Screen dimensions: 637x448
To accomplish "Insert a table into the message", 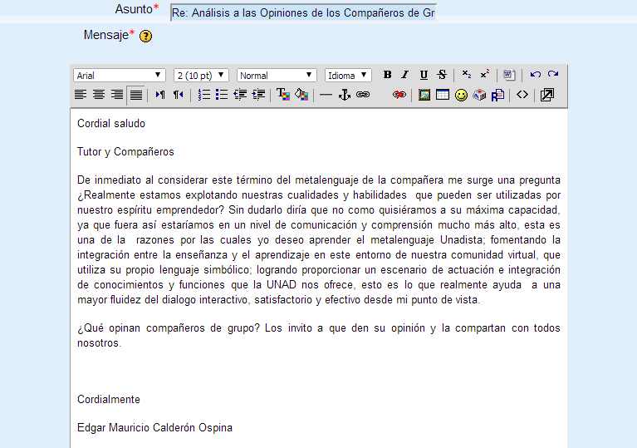I will 443,95.
